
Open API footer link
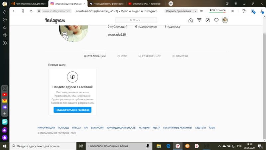click(86, 128)
